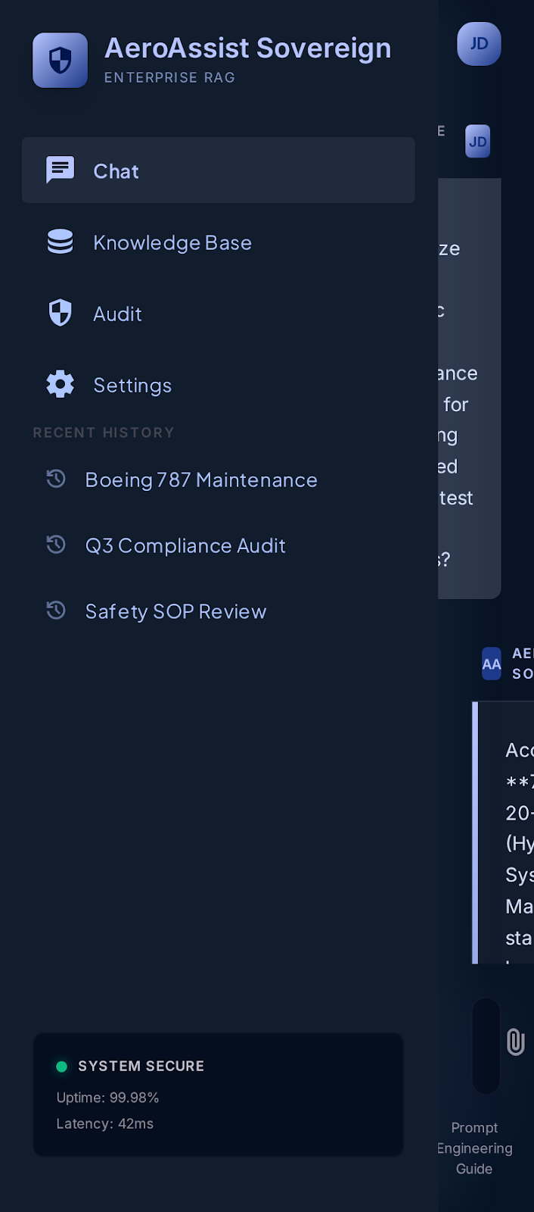The image size is (534, 1212).
Task: Click the SYSTEM SECURE status label
Action: click(x=141, y=1066)
